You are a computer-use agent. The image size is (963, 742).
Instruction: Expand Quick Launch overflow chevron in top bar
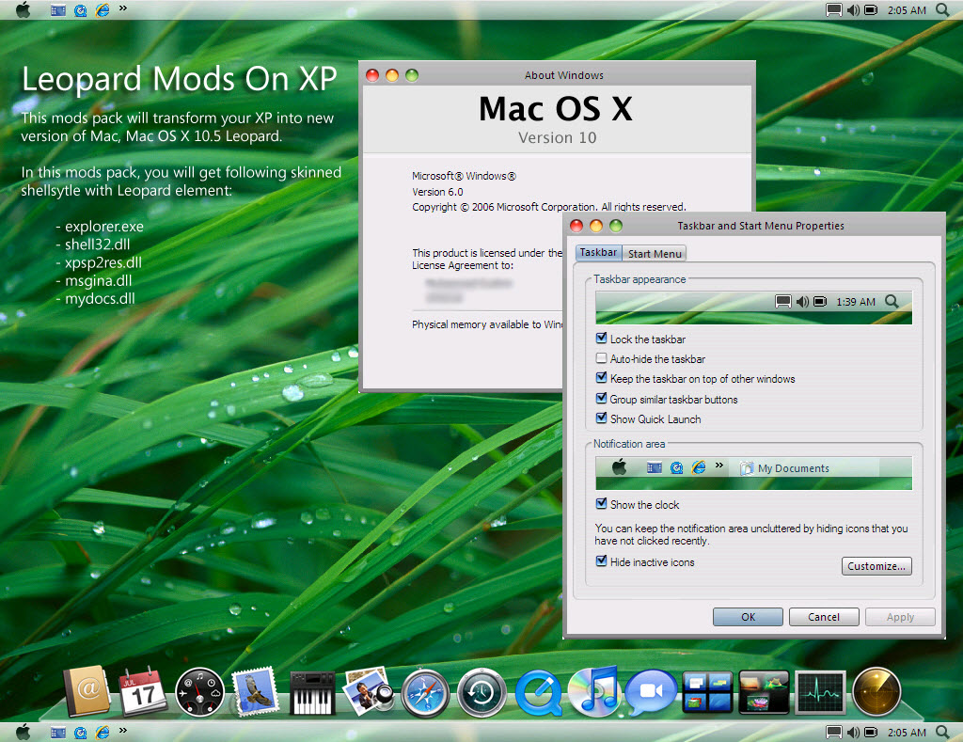[x=123, y=8]
